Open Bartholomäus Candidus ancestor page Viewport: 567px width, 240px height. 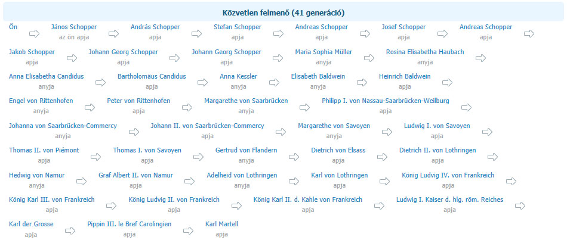click(152, 76)
